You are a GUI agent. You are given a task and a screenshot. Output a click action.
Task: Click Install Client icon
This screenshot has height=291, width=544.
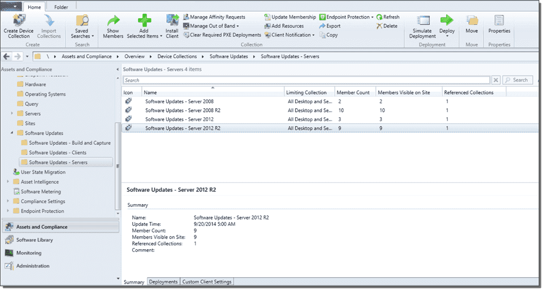click(x=172, y=21)
